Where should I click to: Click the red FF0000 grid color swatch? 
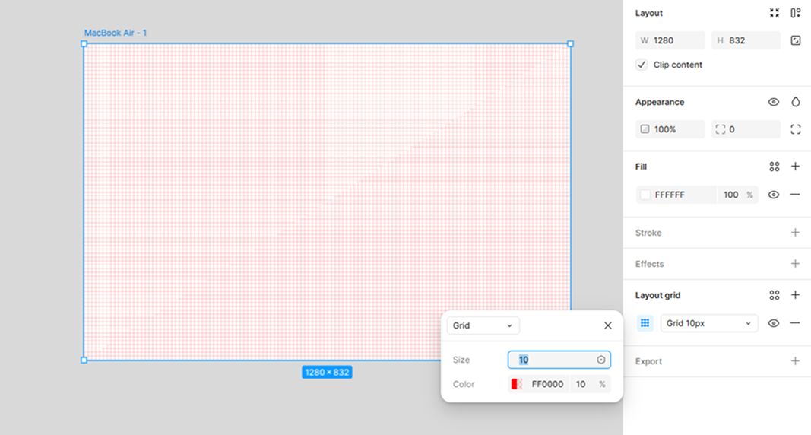click(x=517, y=384)
